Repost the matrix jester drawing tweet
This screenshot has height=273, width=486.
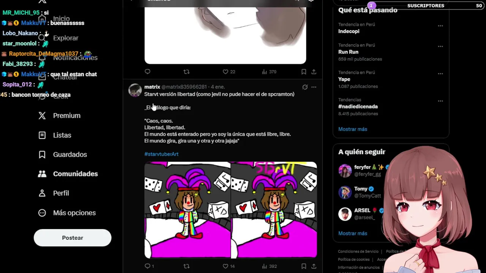pos(186,266)
